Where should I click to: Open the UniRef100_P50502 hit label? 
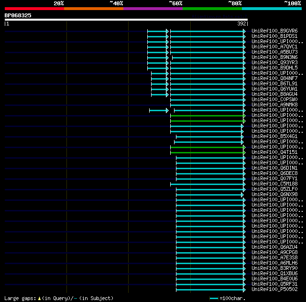(x=274, y=289)
